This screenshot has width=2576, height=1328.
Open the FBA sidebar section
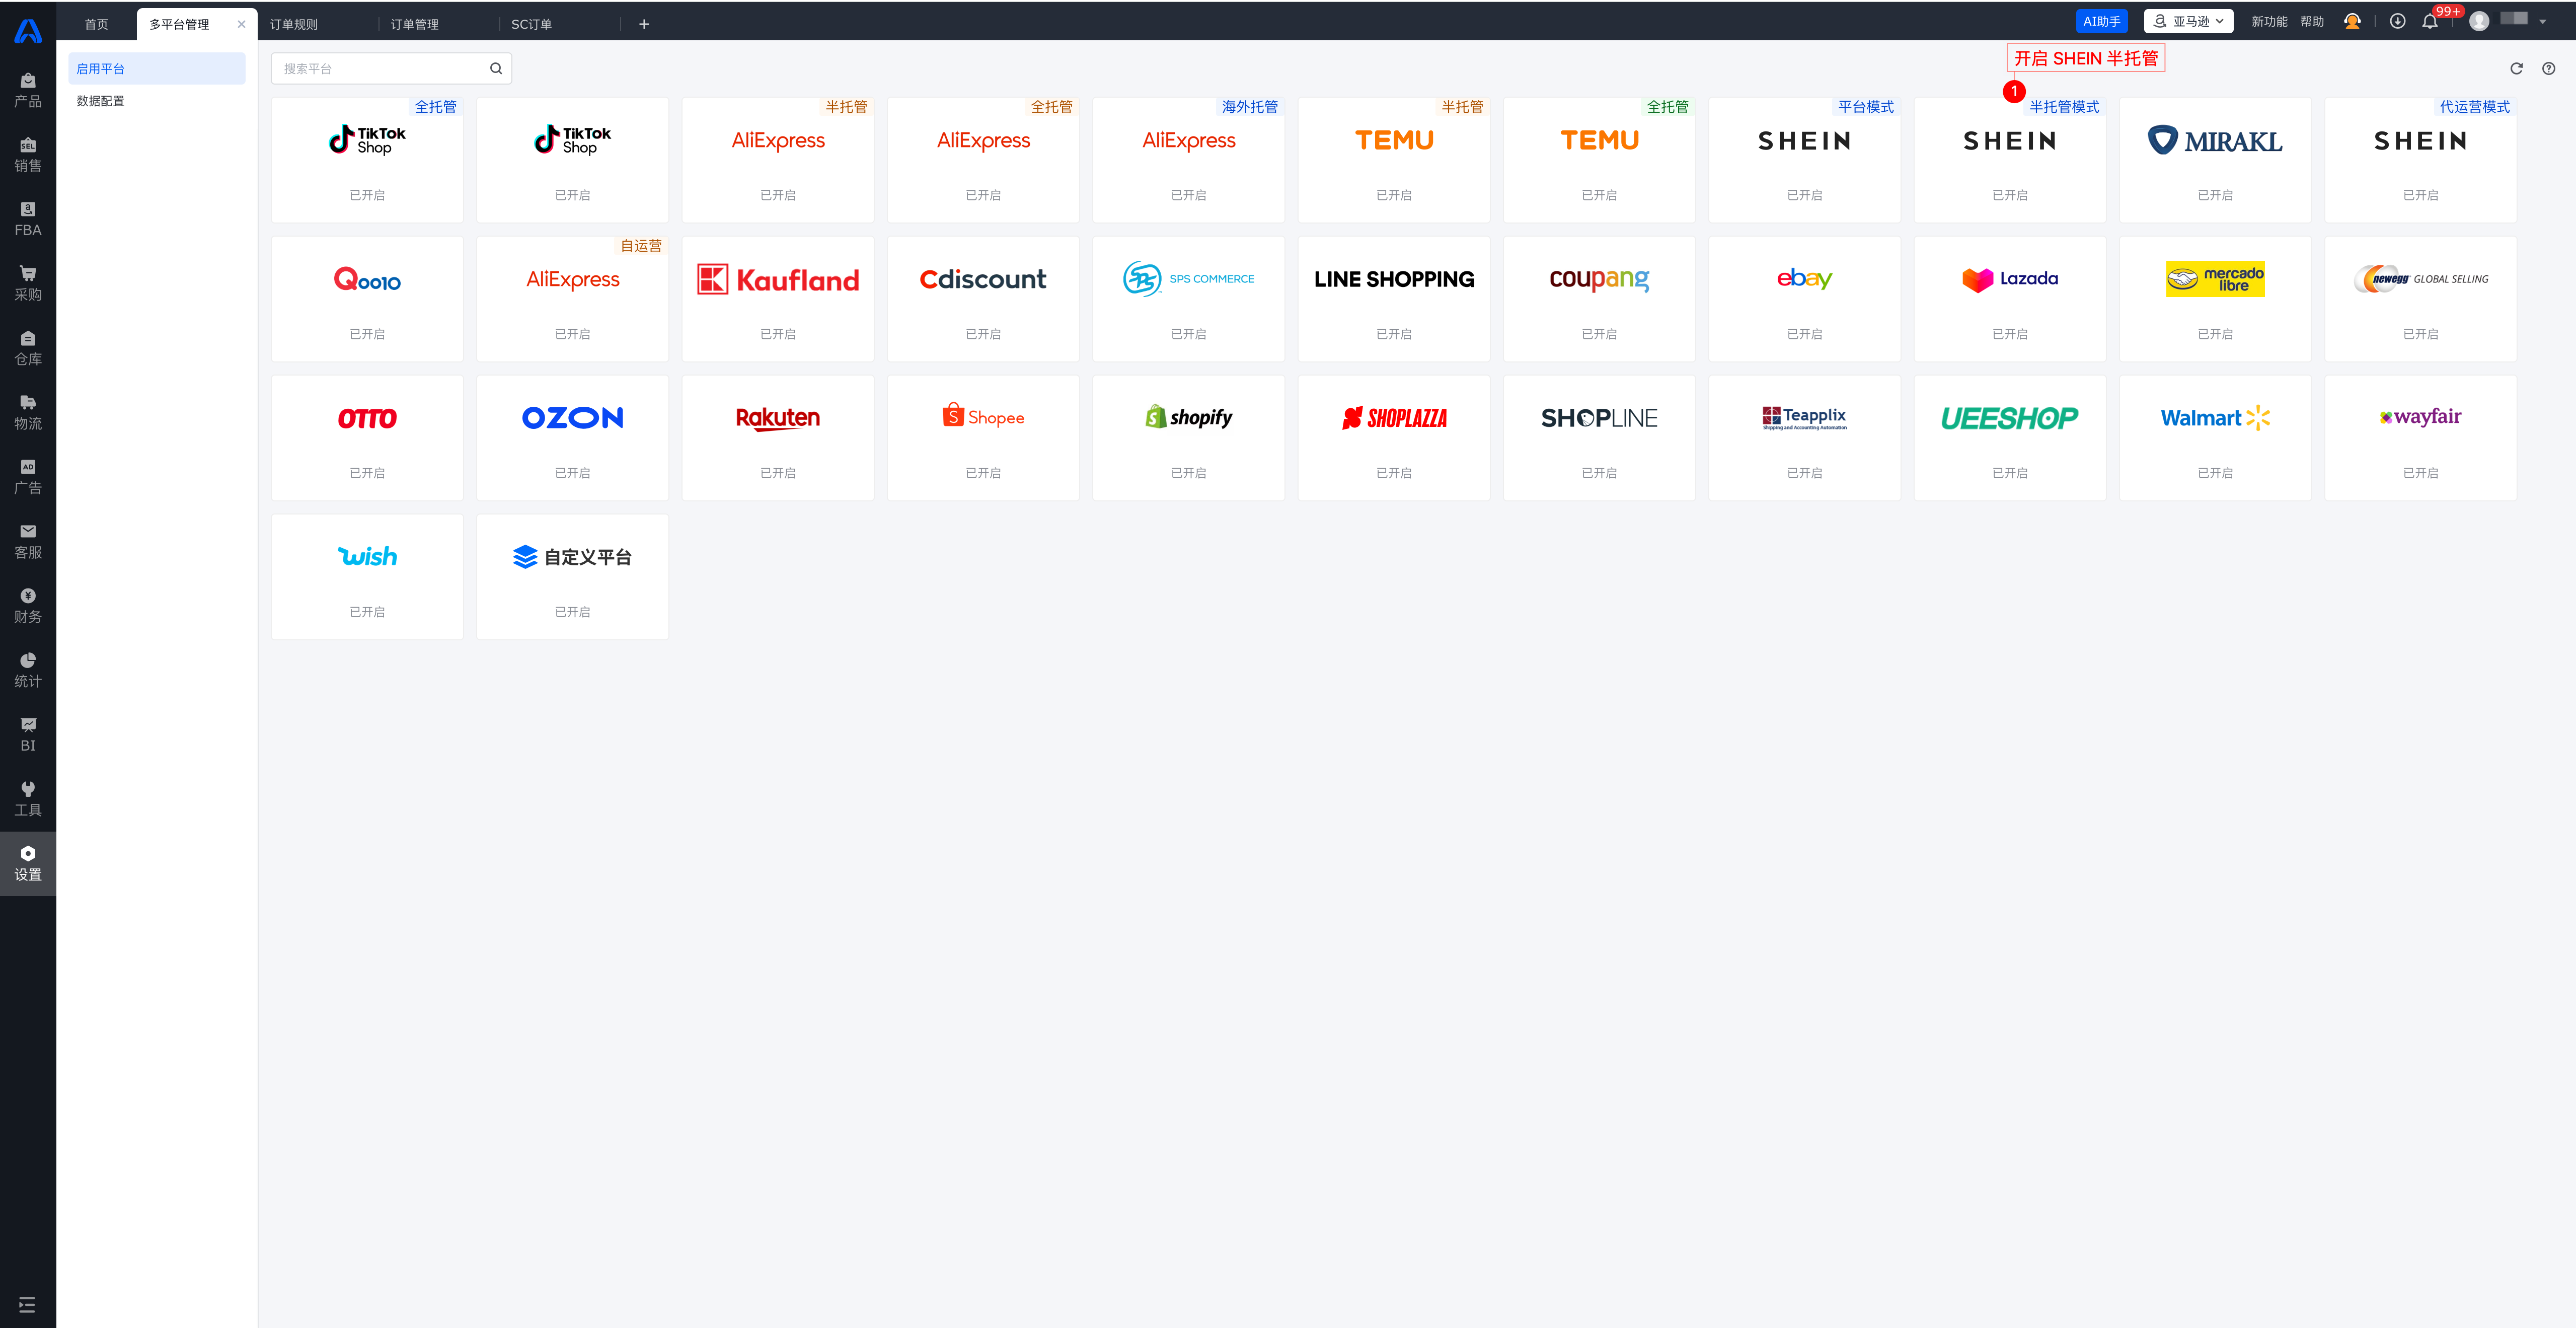(x=28, y=219)
